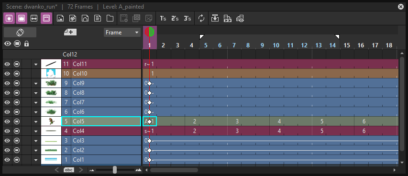Expand the Col7 options arrow
Screen dimensions: 408x176
(36, 102)
